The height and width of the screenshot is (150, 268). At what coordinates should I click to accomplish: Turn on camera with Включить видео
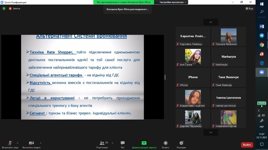(x=31, y=145)
